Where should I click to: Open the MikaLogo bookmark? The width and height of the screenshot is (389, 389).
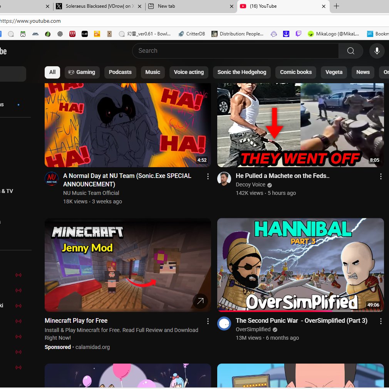click(x=334, y=34)
